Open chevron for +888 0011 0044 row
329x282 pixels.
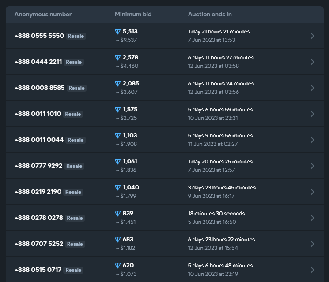312,140
